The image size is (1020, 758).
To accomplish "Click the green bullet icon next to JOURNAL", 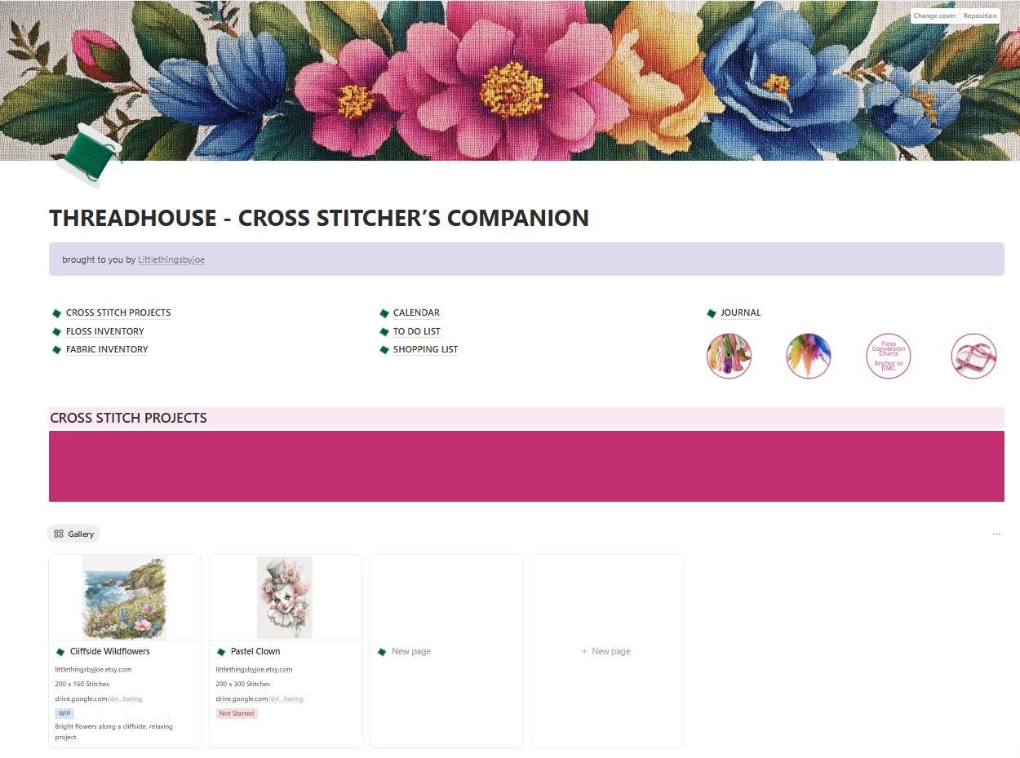I will 712,313.
